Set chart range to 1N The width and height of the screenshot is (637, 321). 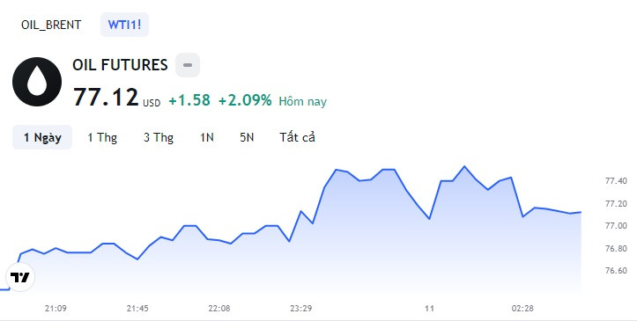[207, 137]
